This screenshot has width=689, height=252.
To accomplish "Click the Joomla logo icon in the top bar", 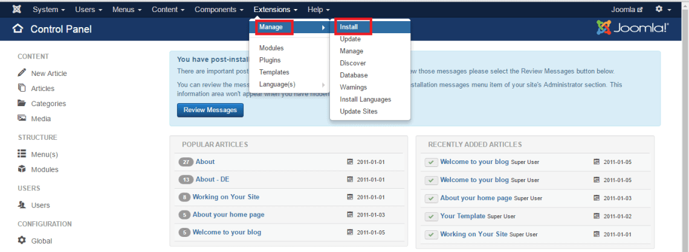I will [17, 10].
